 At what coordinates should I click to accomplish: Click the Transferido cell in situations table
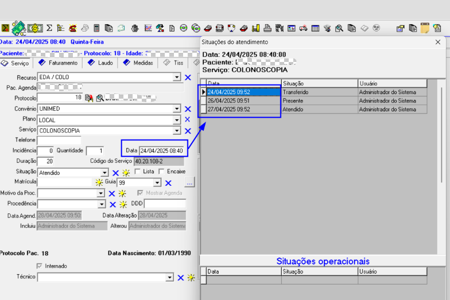(320, 92)
